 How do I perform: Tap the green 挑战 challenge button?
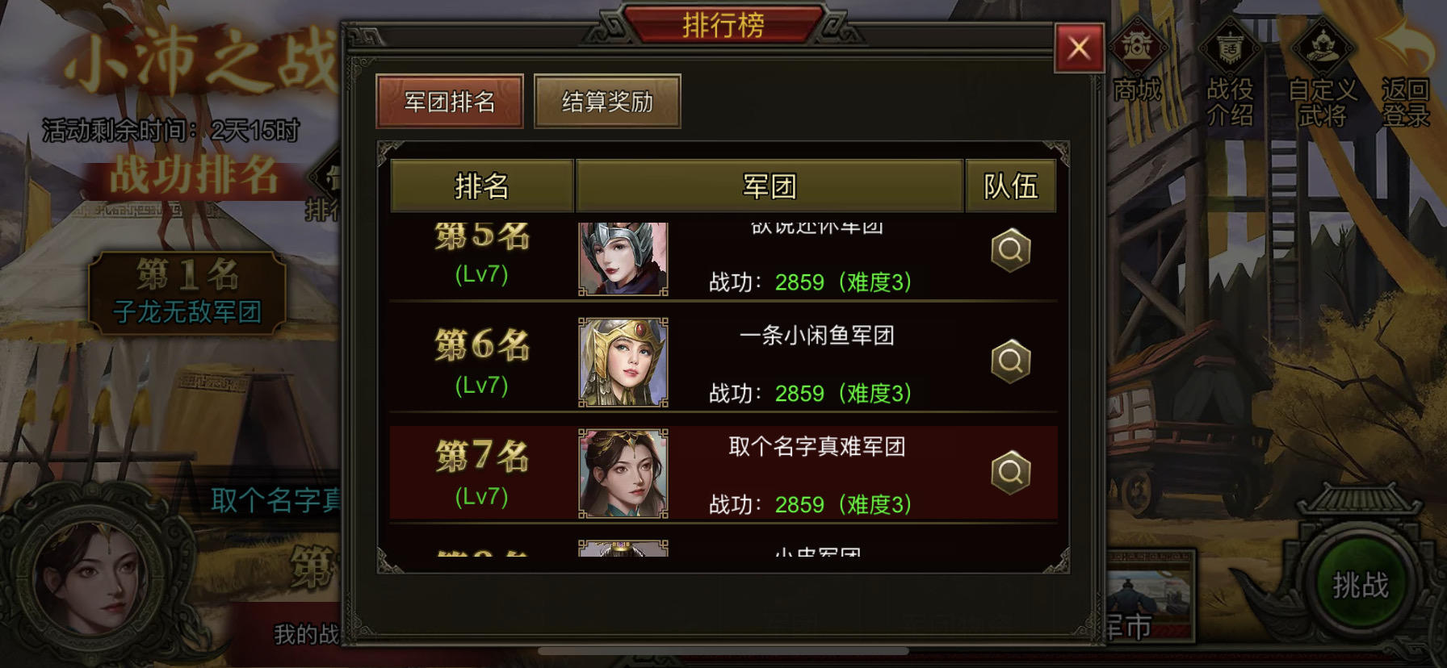point(1360,585)
